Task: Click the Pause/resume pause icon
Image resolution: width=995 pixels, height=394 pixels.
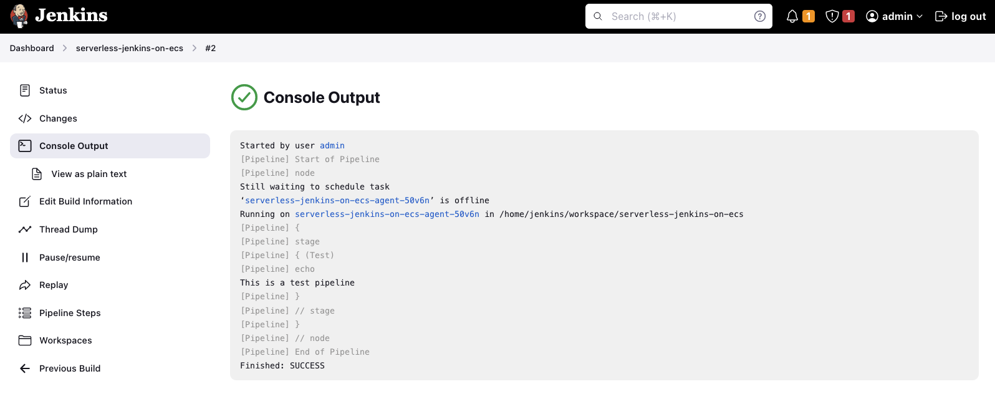Action: (x=25, y=257)
